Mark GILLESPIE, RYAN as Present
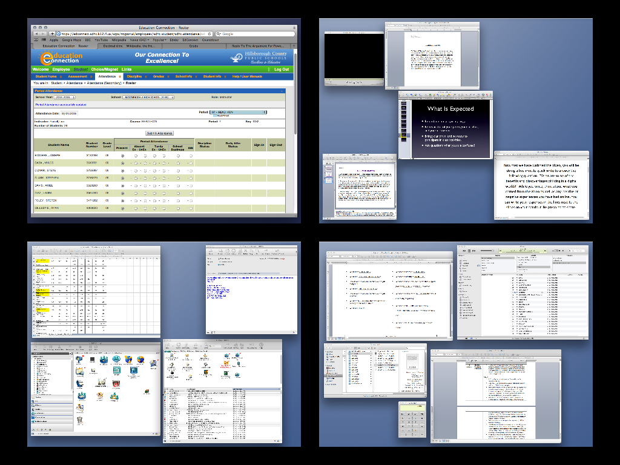The height and width of the screenshot is (465, 620). (122, 208)
